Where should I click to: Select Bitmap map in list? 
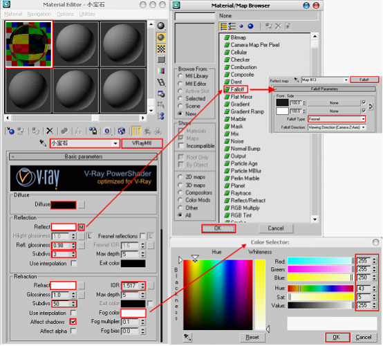tap(235, 37)
